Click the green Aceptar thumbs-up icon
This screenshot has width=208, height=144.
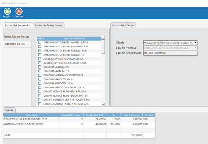click(x=7, y=11)
